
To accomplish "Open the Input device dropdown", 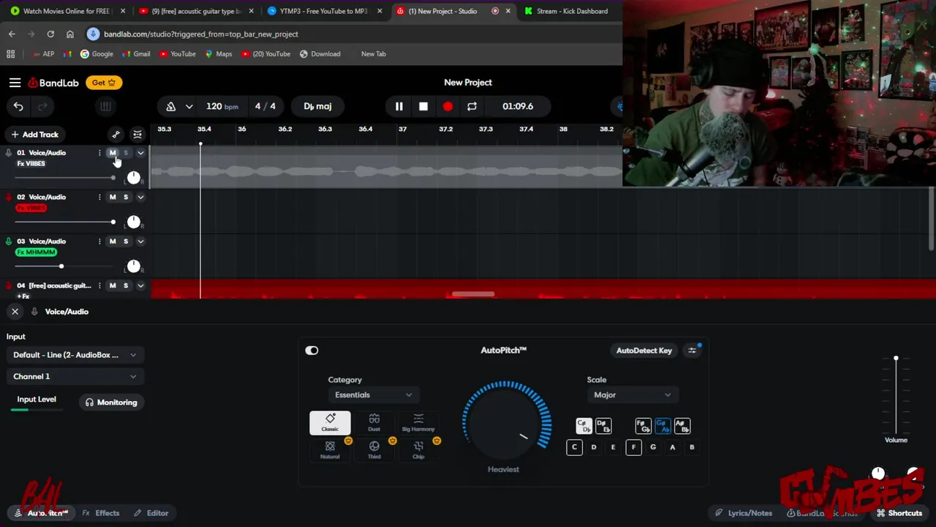I will (x=75, y=355).
